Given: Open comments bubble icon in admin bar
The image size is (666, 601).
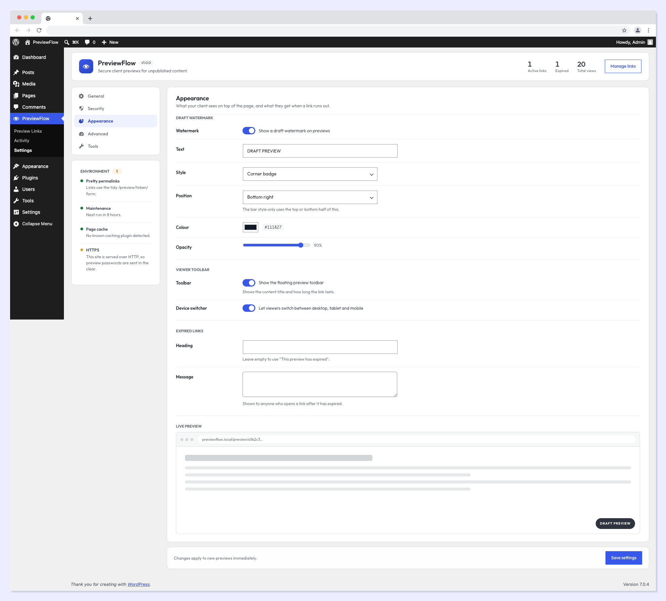Looking at the screenshot, I should pyautogui.click(x=87, y=42).
